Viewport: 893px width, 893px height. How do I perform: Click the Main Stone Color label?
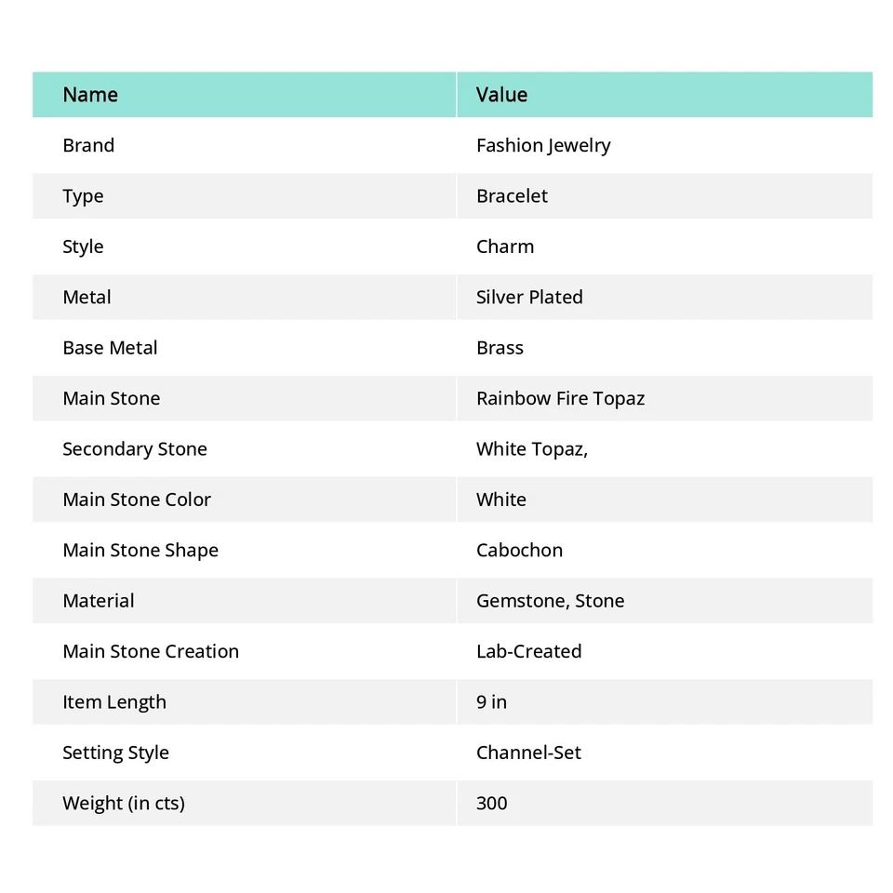click(137, 500)
